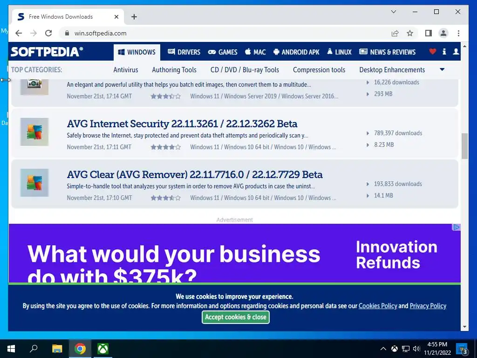Reload the Softpedia page
Image resolution: width=477 pixels, height=358 pixels.
tap(48, 33)
